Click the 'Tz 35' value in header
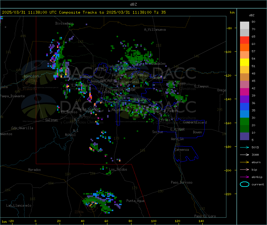Screen dimensions: 267x225 160,12
